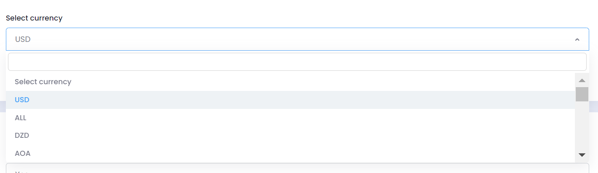Pick the DZD currency option

click(22, 136)
